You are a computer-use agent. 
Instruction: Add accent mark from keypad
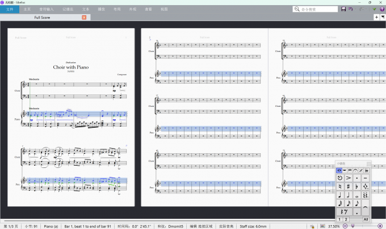[x=348, y=178]
